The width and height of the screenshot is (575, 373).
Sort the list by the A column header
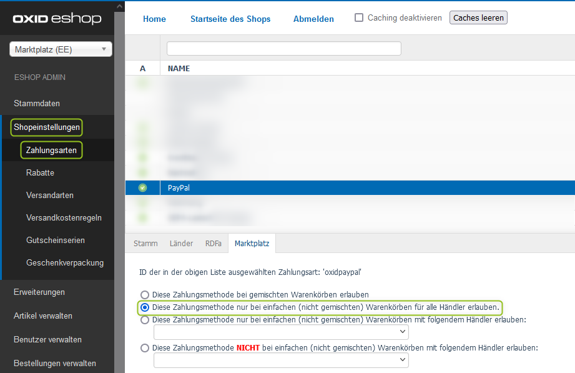[x=142, y=69]
